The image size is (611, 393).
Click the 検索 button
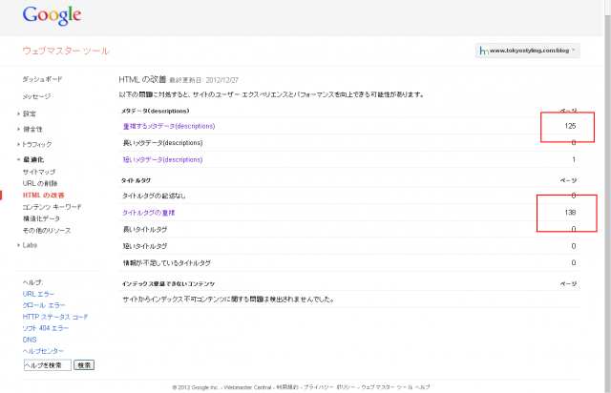click(84, 365)
